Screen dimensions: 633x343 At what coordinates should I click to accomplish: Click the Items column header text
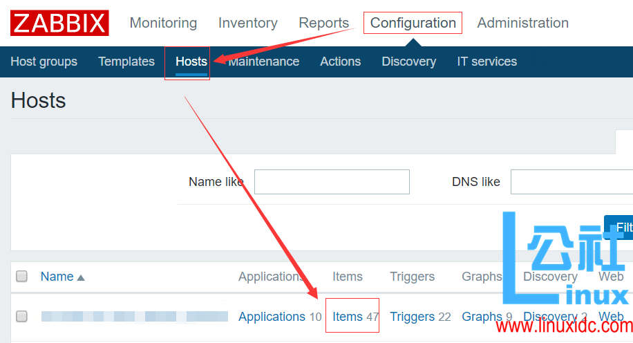pyautogui.click(x=348, y=277)
